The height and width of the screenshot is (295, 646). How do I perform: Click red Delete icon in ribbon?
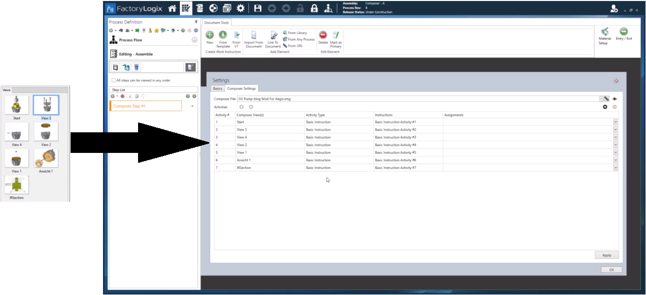[x=323, y=35]
